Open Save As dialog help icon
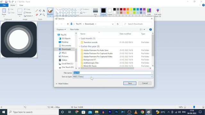205x115 pixels. coord(151,30)
